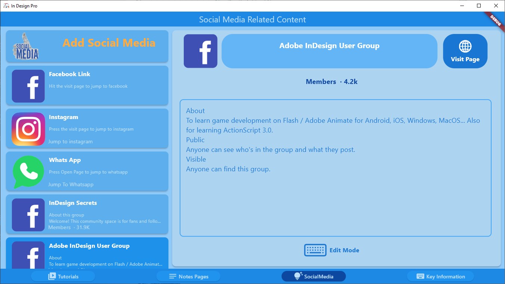
Task: Select the Instagram icon
Action: point(28,129)
